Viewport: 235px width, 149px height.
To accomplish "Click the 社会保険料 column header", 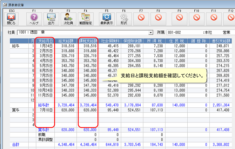I will 109,41.
